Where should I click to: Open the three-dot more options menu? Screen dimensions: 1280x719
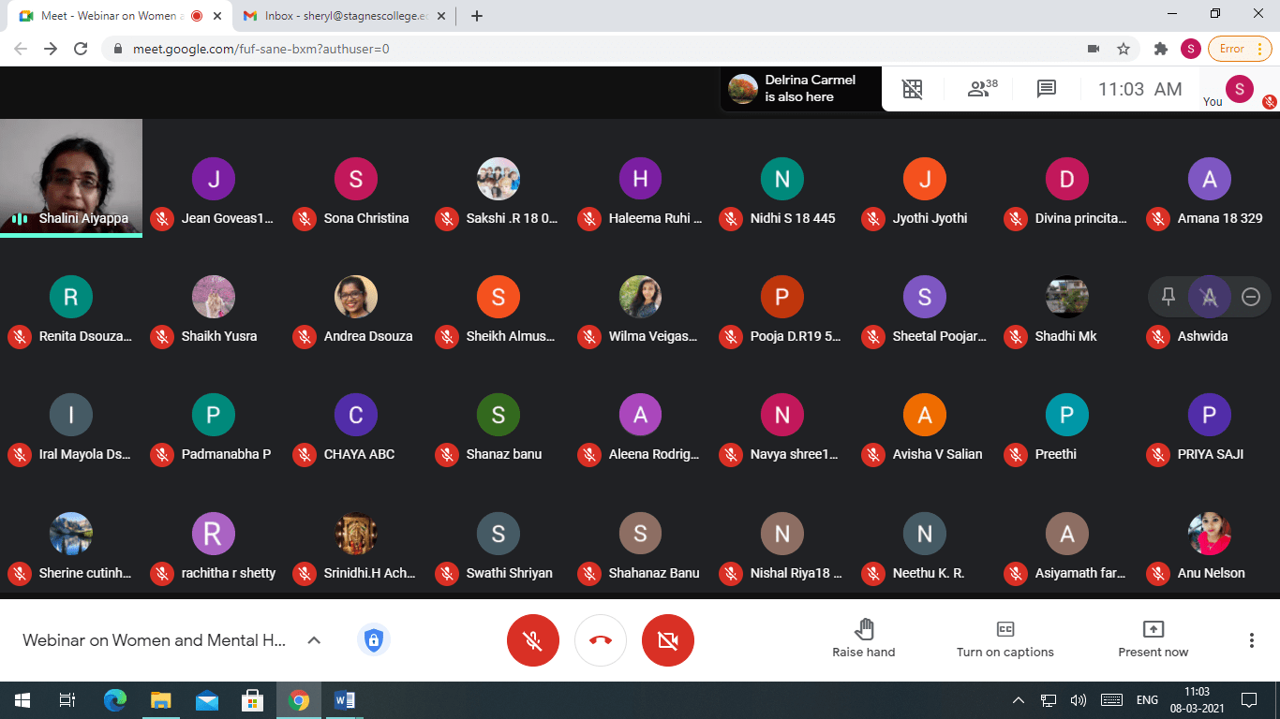(x=1251, y=640)
